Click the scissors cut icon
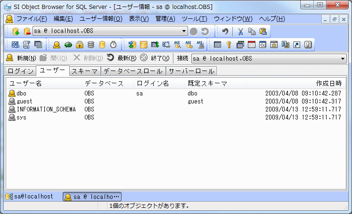Image resolution: width=352 pixels, height=214 pixels. pos(240,32)
